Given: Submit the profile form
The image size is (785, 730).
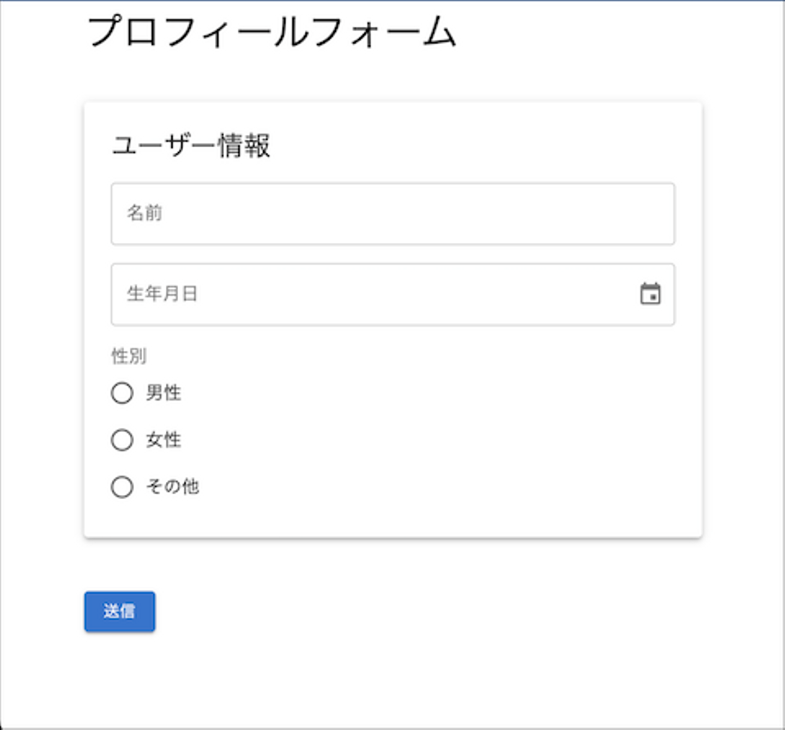Looking at the screenshot, I should pyautogui.click(x=119, y=612).
